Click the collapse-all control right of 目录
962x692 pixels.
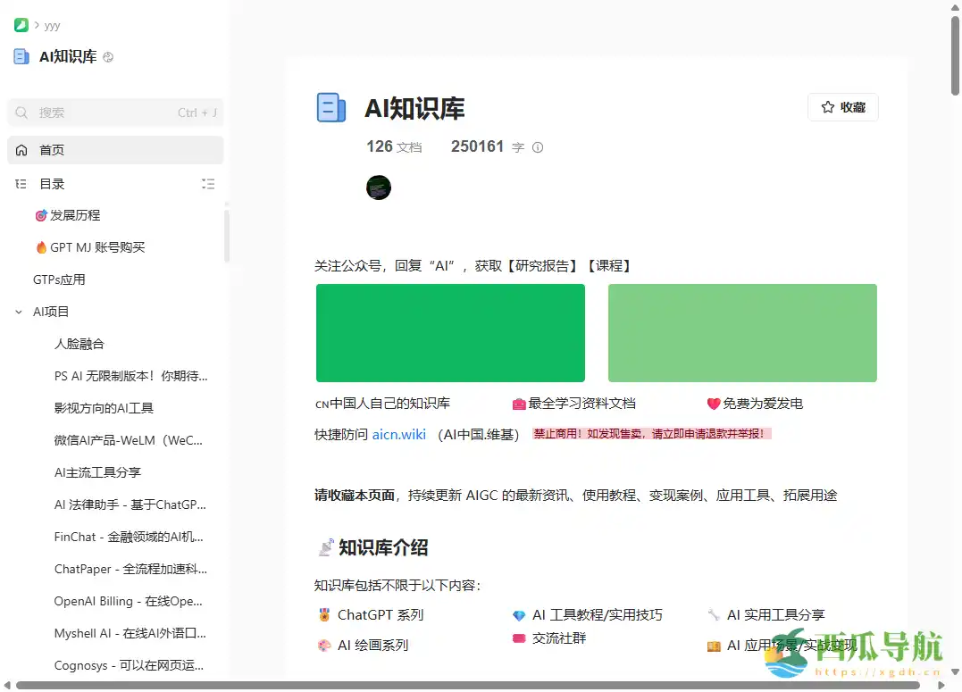[208, 184]
